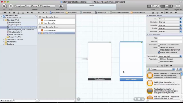This screenshot has height=103, width=183.
Task: Toggle the Utilities pane view icon
Action: (x=171, y=6)
